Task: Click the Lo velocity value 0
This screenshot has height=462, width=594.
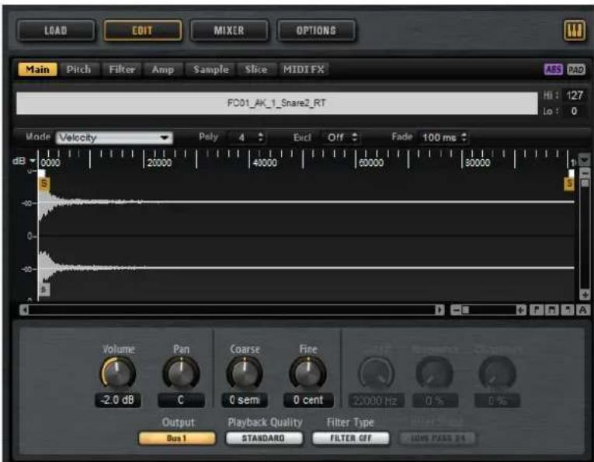Action: tap(575, 111)
